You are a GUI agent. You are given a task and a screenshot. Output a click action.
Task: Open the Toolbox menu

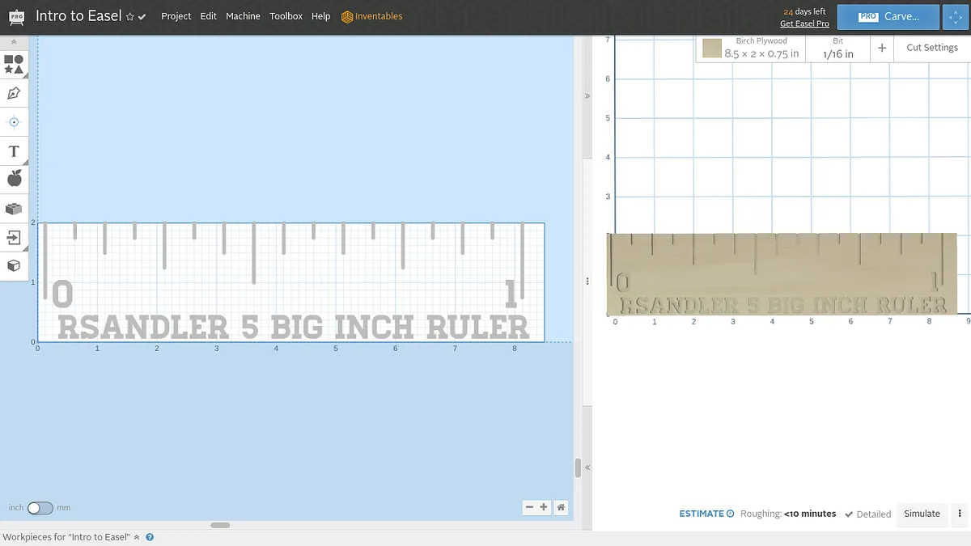286,16
